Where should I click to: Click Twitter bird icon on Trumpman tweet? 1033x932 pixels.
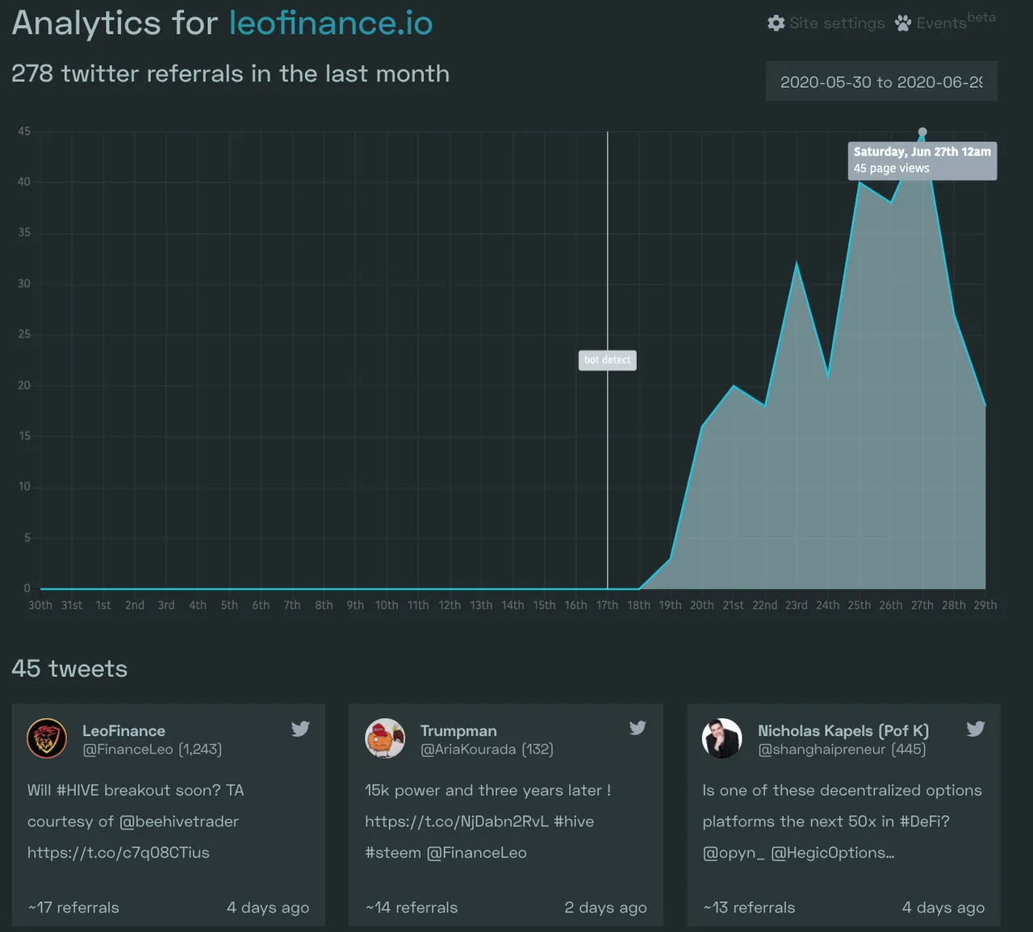click(x=638, y=728)
